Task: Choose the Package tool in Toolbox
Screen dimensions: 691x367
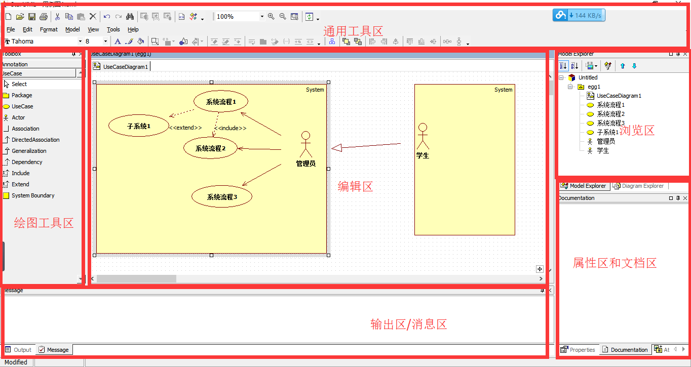Action: pyautogui.click(x=41, y=95)
